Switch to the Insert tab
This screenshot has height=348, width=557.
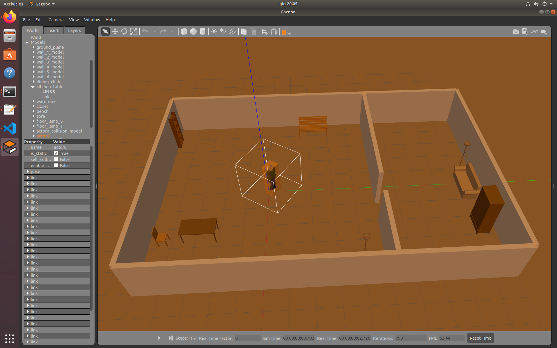pos(53,30)
